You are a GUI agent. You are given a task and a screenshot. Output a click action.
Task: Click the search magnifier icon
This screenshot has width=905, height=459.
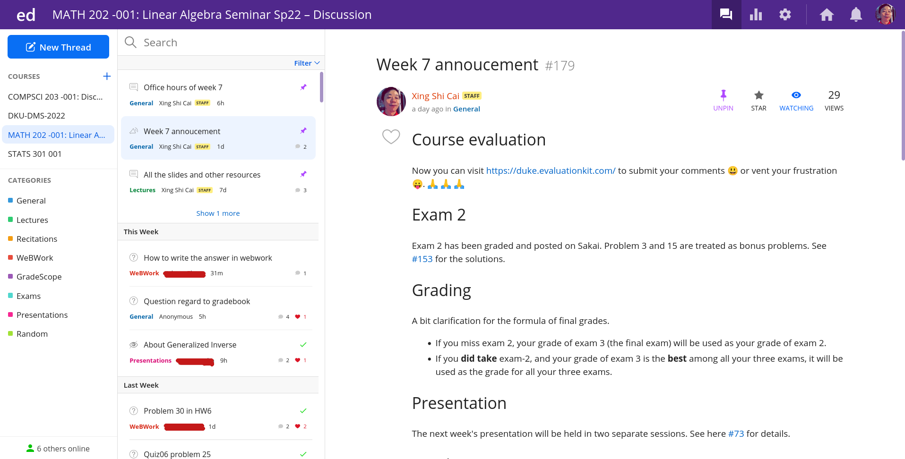(x=130, y=42)
